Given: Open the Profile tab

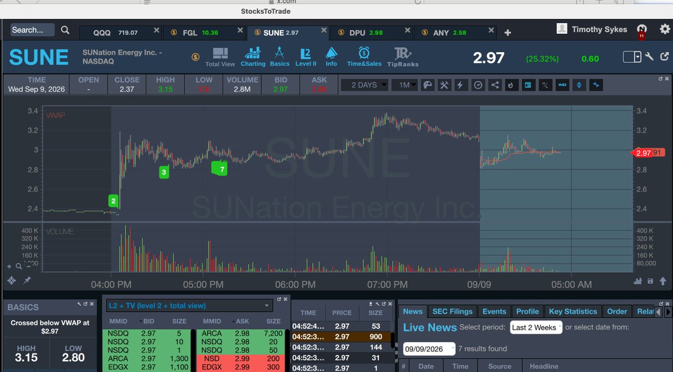Looking at the screenshot, I should pos(528,311).
